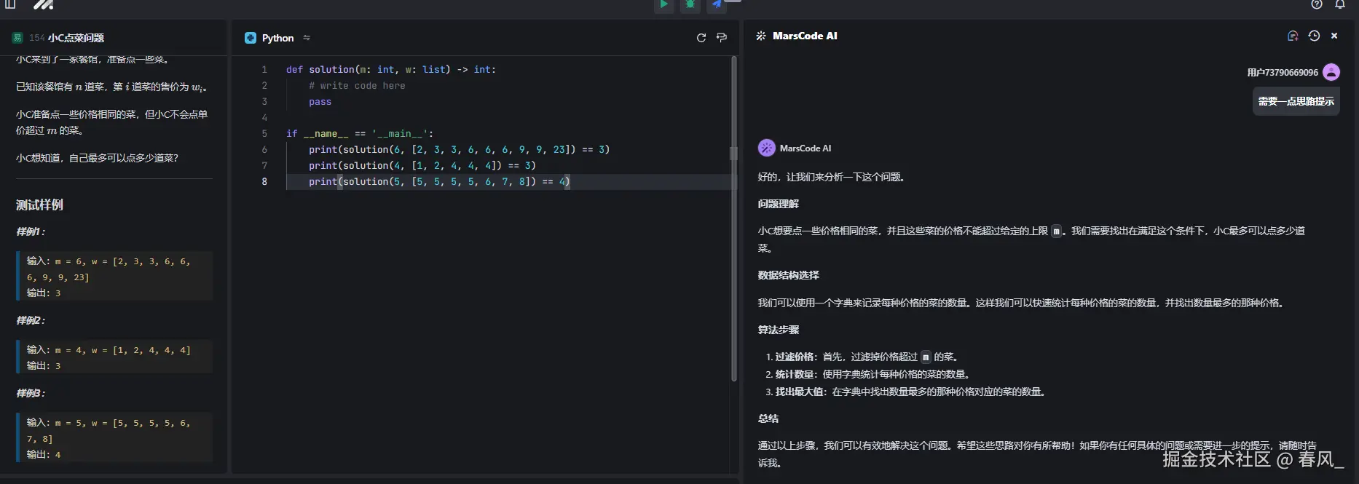The height and width of the screenshot is (484, 1359).
Task: Open the help question mark icon
Action: pos(1317,4)
